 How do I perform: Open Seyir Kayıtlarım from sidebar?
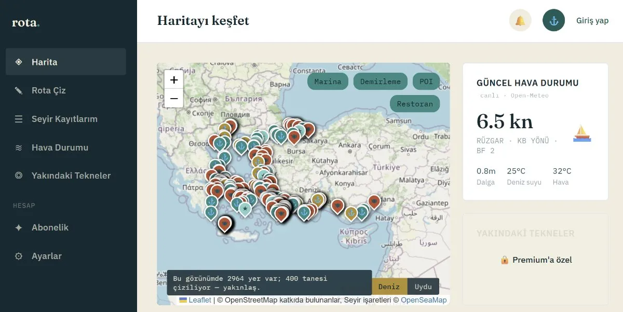65,119
